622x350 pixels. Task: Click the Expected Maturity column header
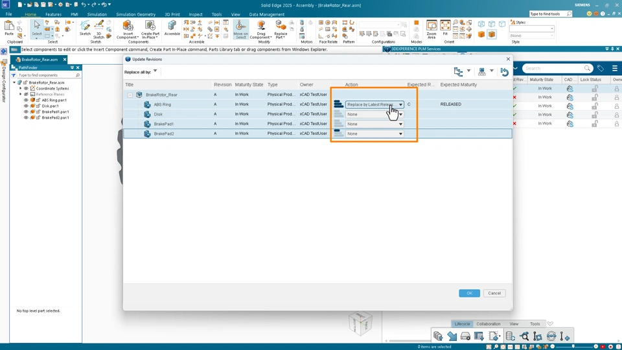459,84
